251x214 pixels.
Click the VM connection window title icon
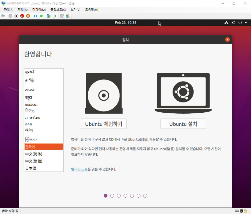[x=3, y=3]
